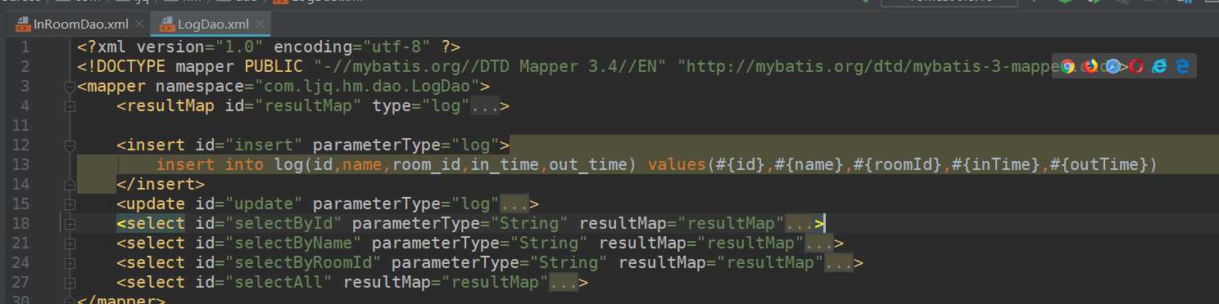Collapse the mapper tag fold marker

[70, 87]
